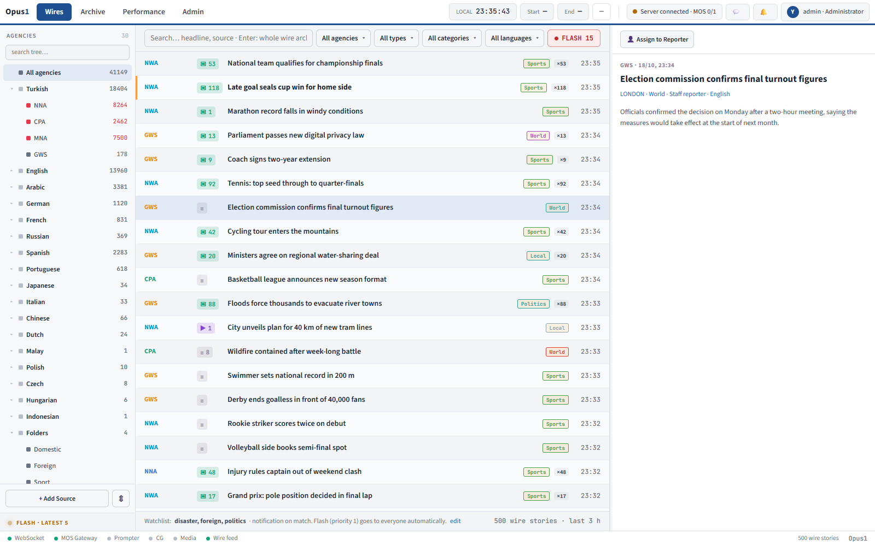Click the video badge on City unveils tram plan
The height and width of the screenshot is (546, 875).
click(206, 328)
